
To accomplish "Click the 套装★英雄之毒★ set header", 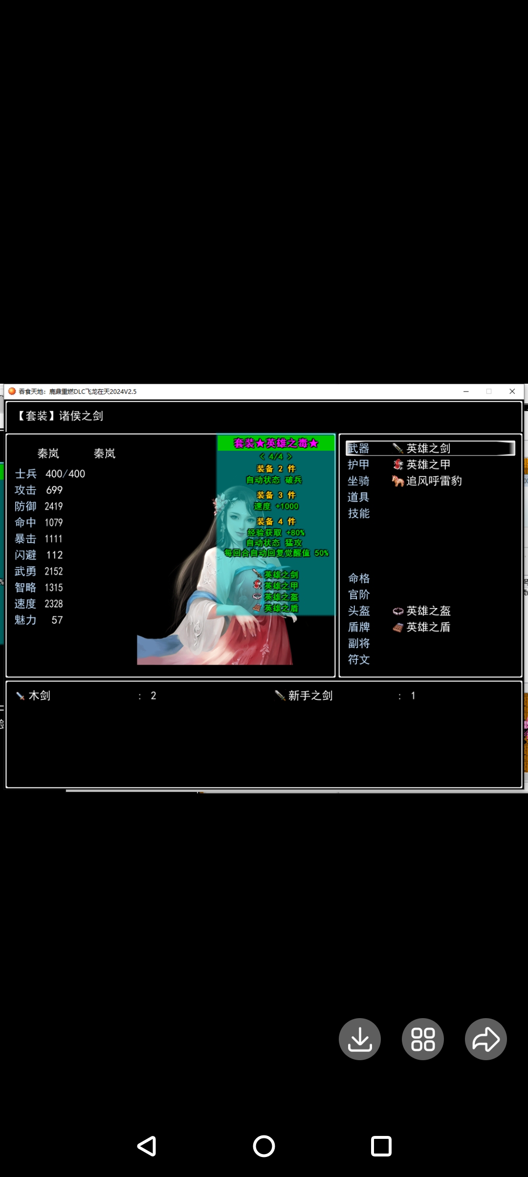I will [276, 443].
